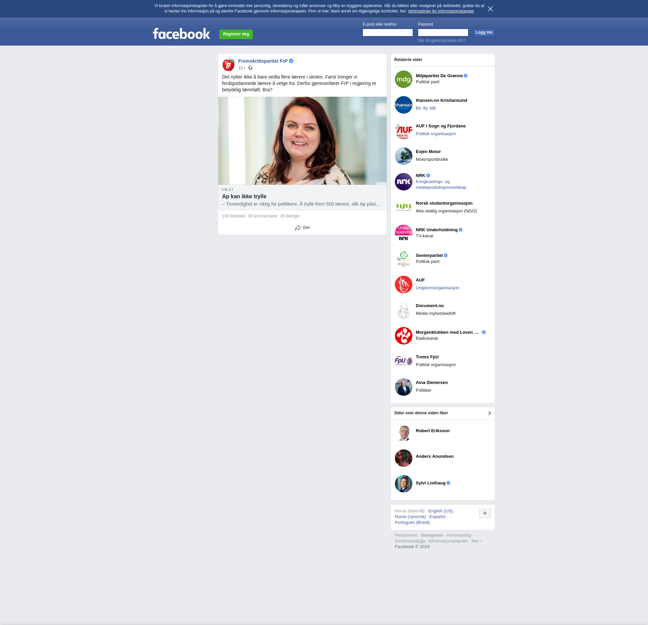The image size is (648, 625).
Task: View the 192 likerklikk count
Action: point(234,216)
